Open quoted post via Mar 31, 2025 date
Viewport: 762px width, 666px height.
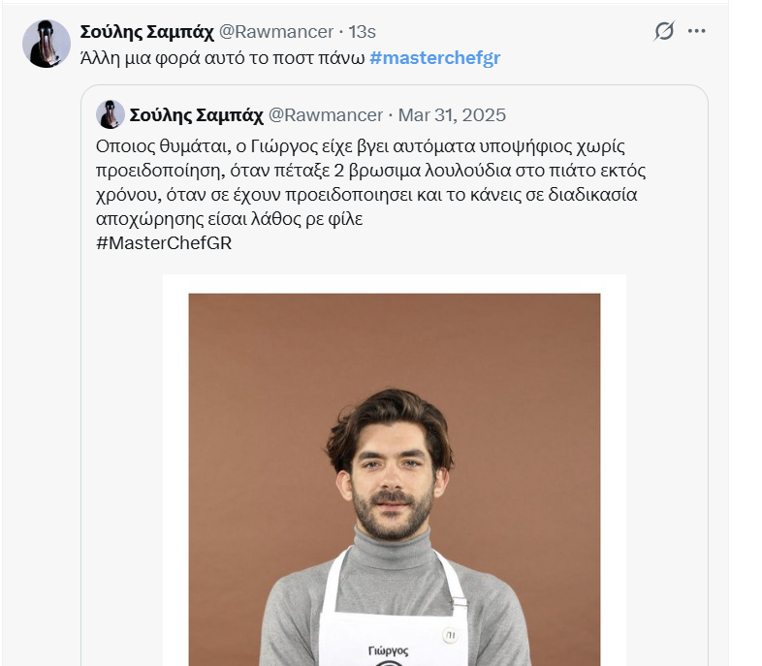[x=452, y=115]
